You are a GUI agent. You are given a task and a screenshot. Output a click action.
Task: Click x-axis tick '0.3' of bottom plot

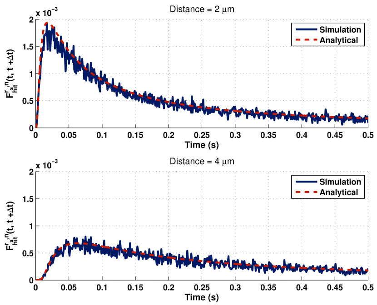tap(235, 287)
